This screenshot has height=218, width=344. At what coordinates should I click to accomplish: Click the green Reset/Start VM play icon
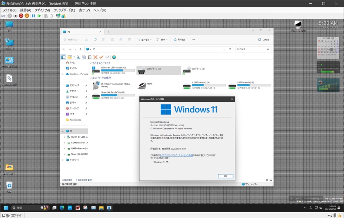coord(39,16)
